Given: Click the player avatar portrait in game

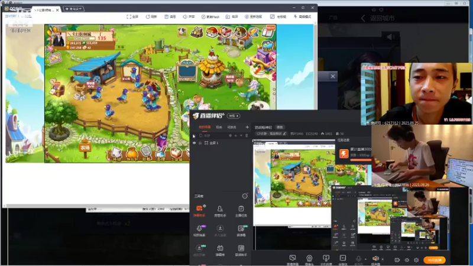Looking at the screenshot, I should coord(59,39).
